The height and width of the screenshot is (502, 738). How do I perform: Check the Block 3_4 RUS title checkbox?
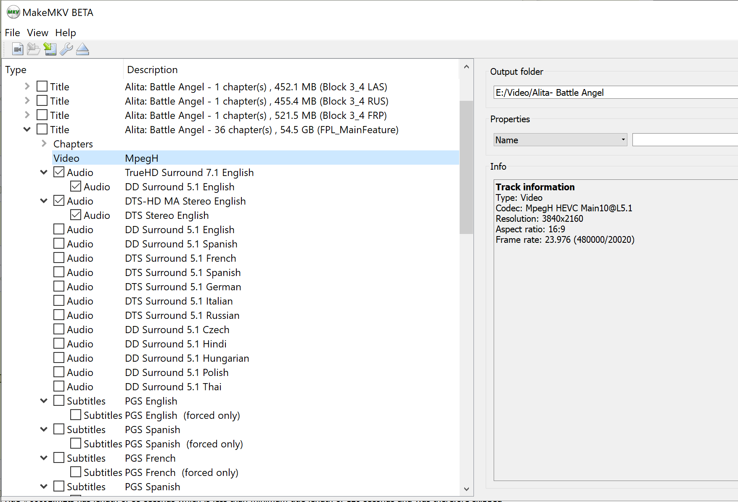[x=42, y=101]
